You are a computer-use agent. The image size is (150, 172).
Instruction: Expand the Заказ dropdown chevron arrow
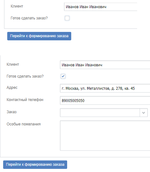tap(144, 113)
